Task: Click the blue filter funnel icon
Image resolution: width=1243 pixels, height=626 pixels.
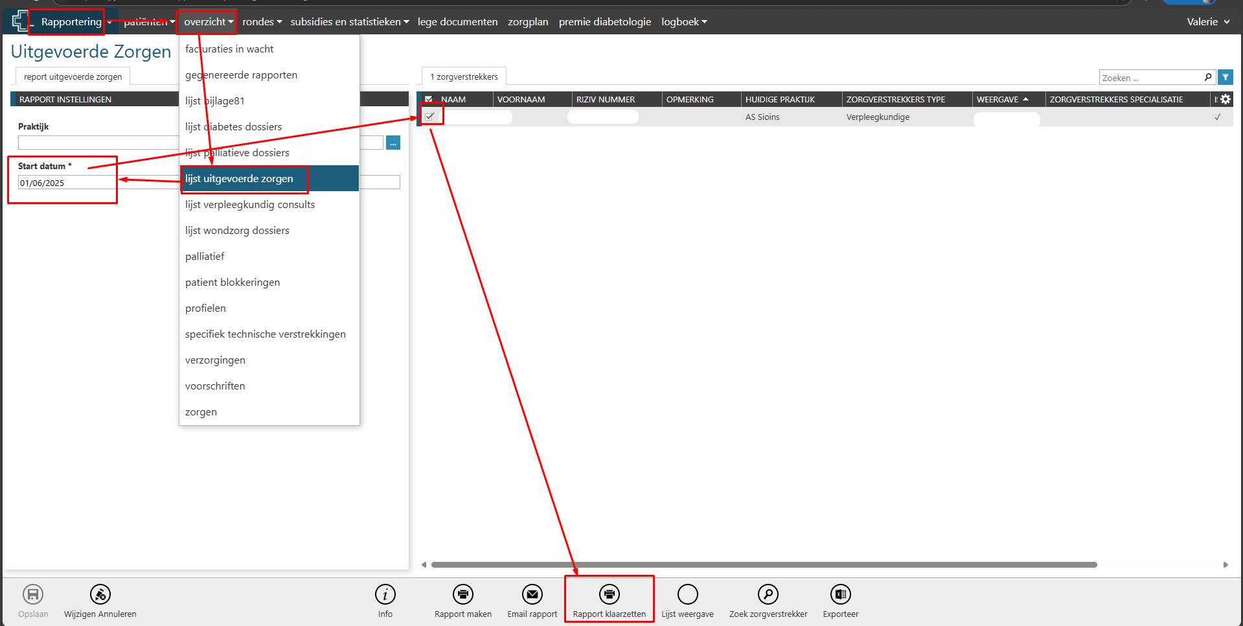Action: (1226, 77)
